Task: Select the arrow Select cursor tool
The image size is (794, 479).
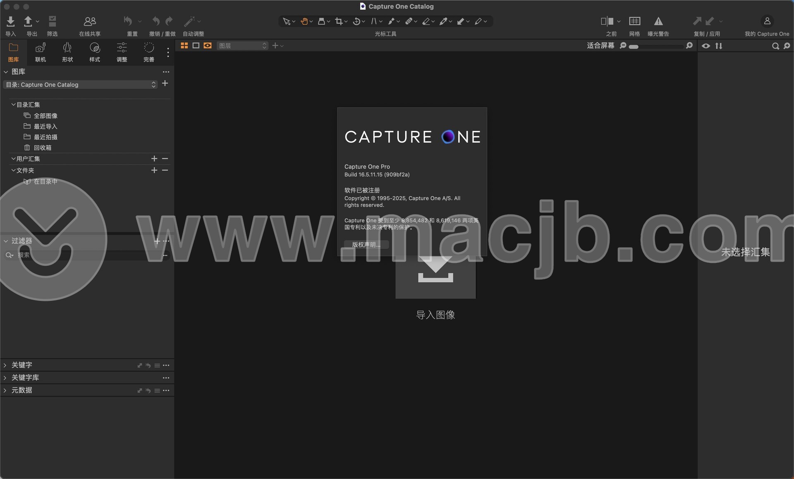Action: click(286, 21)
